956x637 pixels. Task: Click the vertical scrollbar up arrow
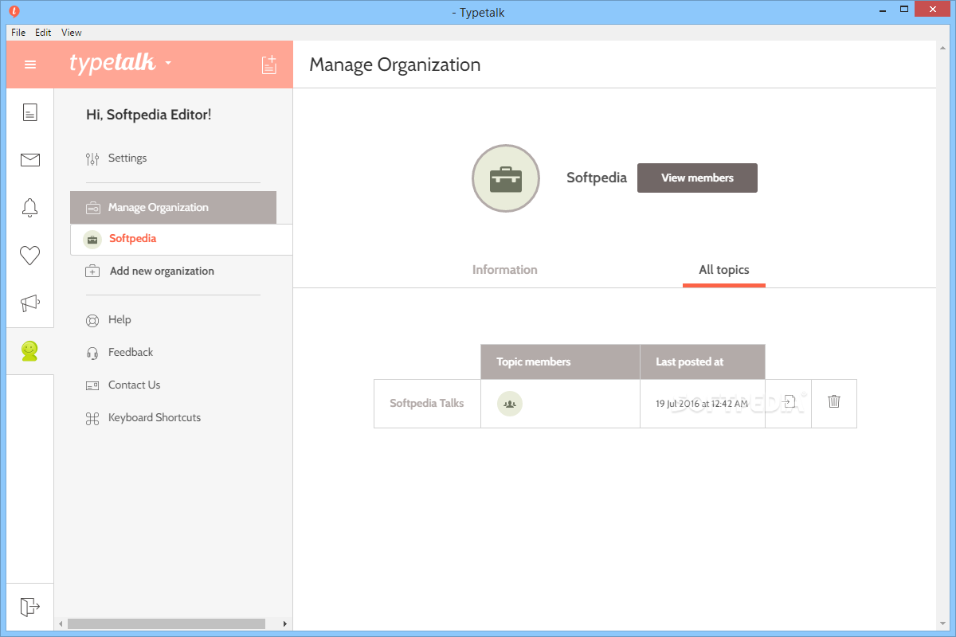942,48
